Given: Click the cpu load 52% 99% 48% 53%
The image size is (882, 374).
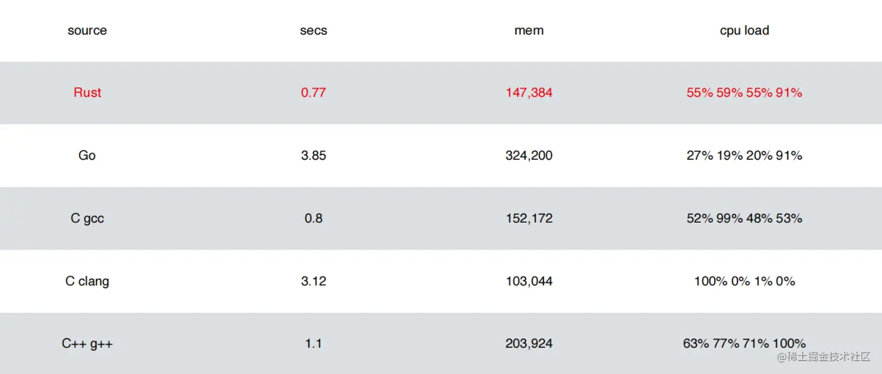Looking at the screenshot, I should tap(744, 218).
